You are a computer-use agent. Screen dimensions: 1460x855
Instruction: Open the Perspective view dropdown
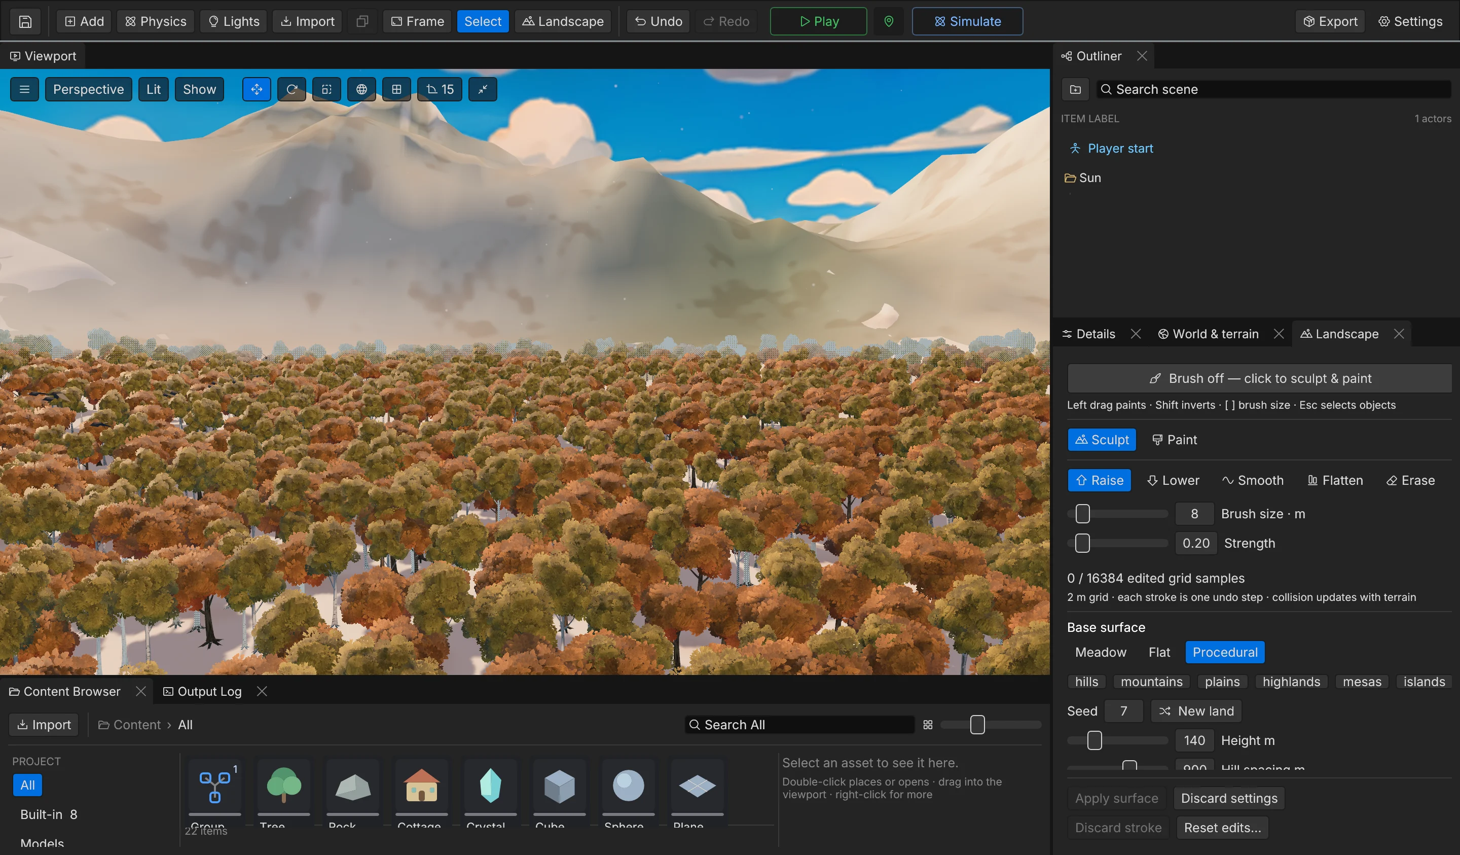89,89
